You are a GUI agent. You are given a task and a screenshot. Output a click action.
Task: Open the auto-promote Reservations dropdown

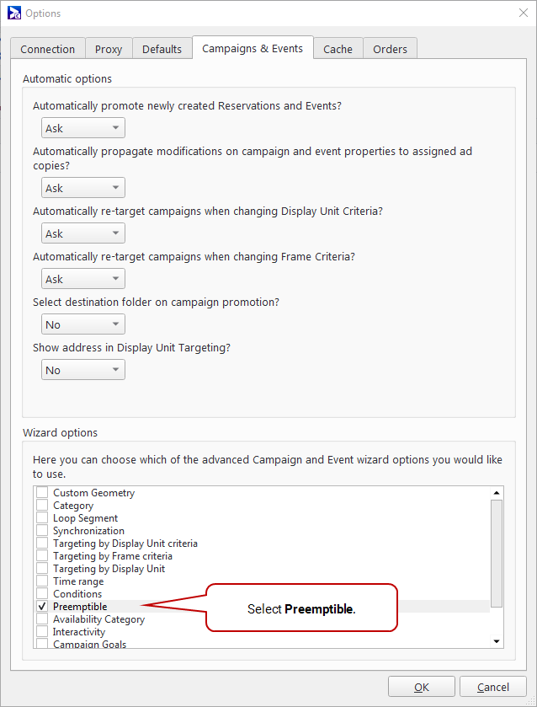82,128
